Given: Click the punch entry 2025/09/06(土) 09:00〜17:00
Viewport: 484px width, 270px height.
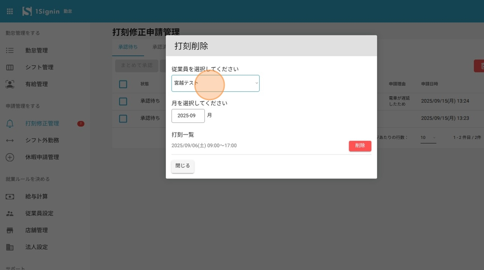Looking at the screenshot, I should 204,145.
